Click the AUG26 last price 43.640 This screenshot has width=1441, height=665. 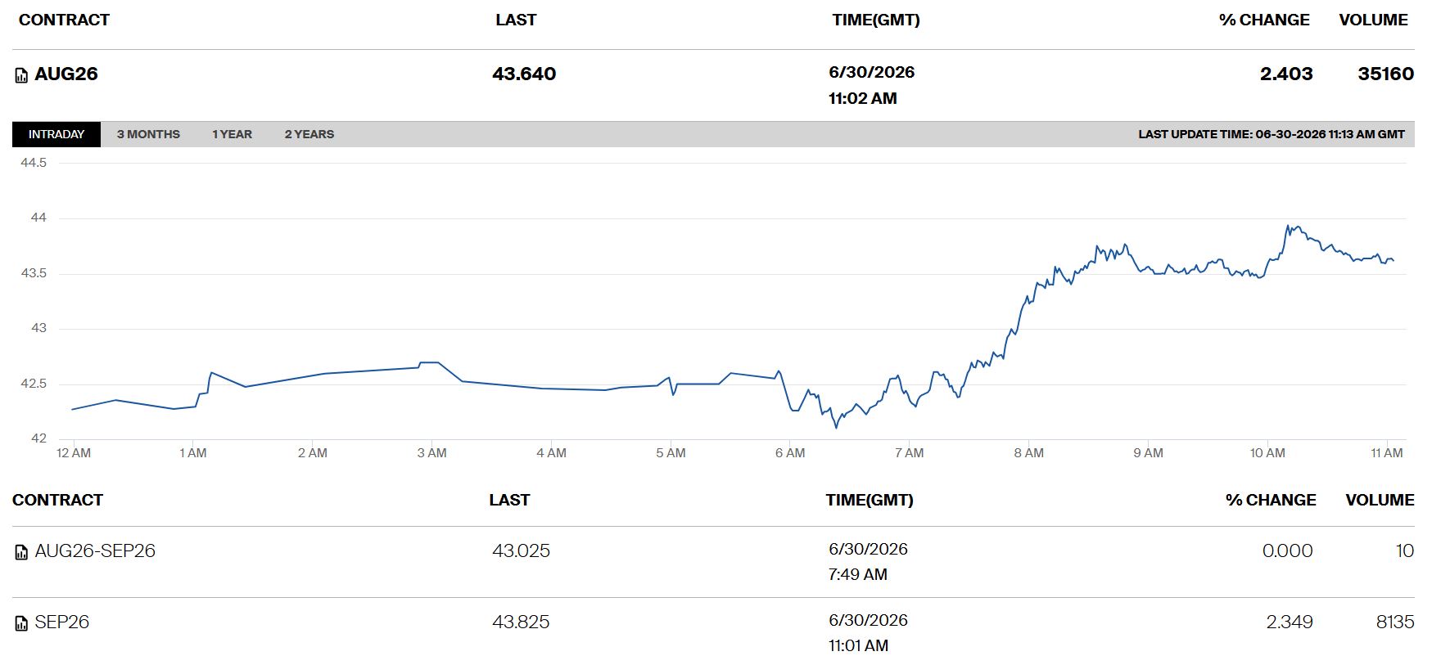tap(524, 74)
